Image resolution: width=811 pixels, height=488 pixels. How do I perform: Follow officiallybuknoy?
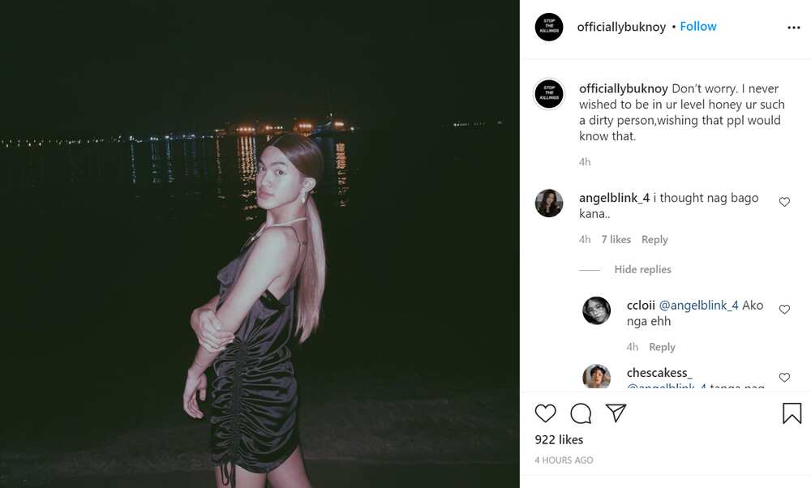pos(697,27)
